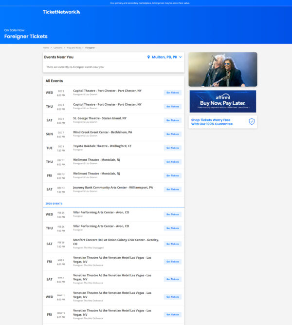Open the Affirm Buy Now, Pay Later banner
Image resolution: width=292 pixels, height=325 pixels.
click(222, 101)
